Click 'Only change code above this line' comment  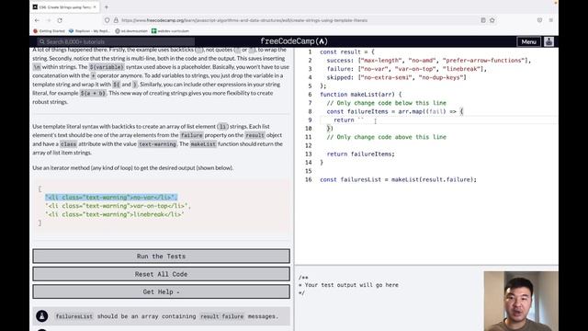[386, 137]
